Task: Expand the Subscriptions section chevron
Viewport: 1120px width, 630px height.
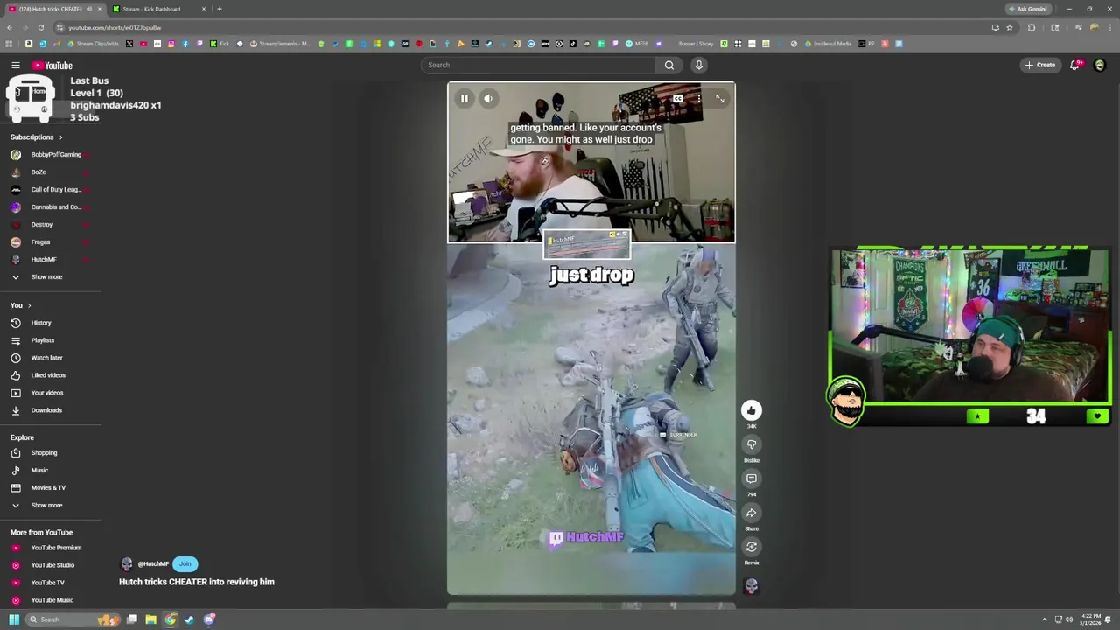Action: pyautogui.click(x=60, y=137)
